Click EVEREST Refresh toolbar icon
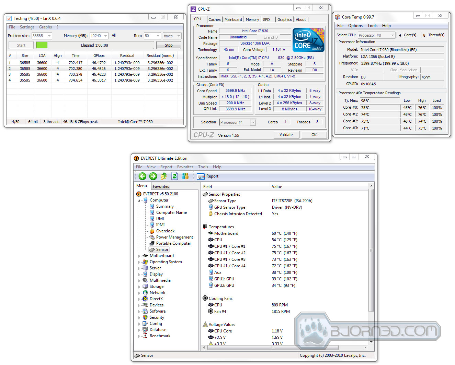This screenshot has height=365, width=455. click(174, 176)
